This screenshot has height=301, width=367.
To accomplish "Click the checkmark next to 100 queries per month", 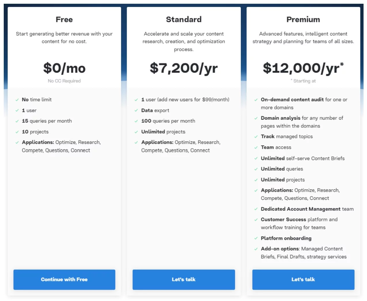I will point(136,121).
